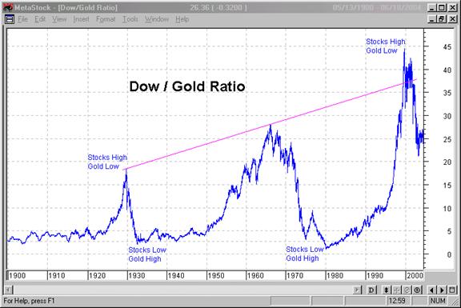Open the Insert menu
The image size is (461, 308).
[x=81, y=19]
